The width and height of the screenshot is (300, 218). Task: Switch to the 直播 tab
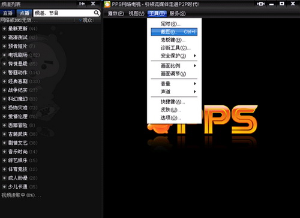click(8, 13)
